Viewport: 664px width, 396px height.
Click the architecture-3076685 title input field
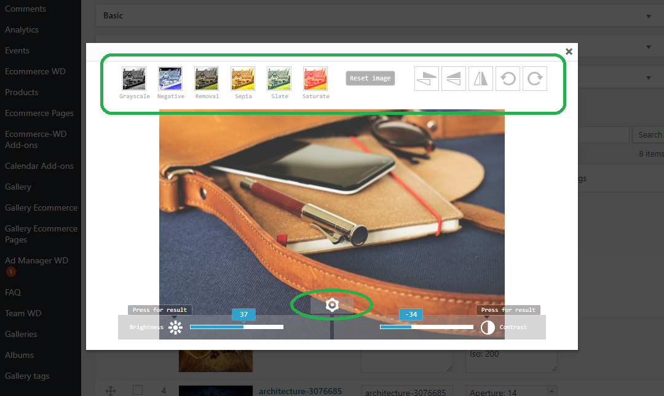pos(407,391)
